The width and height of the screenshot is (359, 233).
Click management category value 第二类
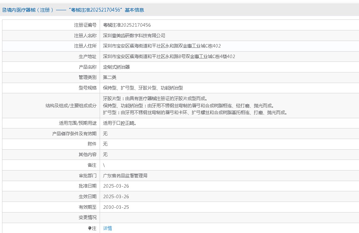[x=110, y=78]
